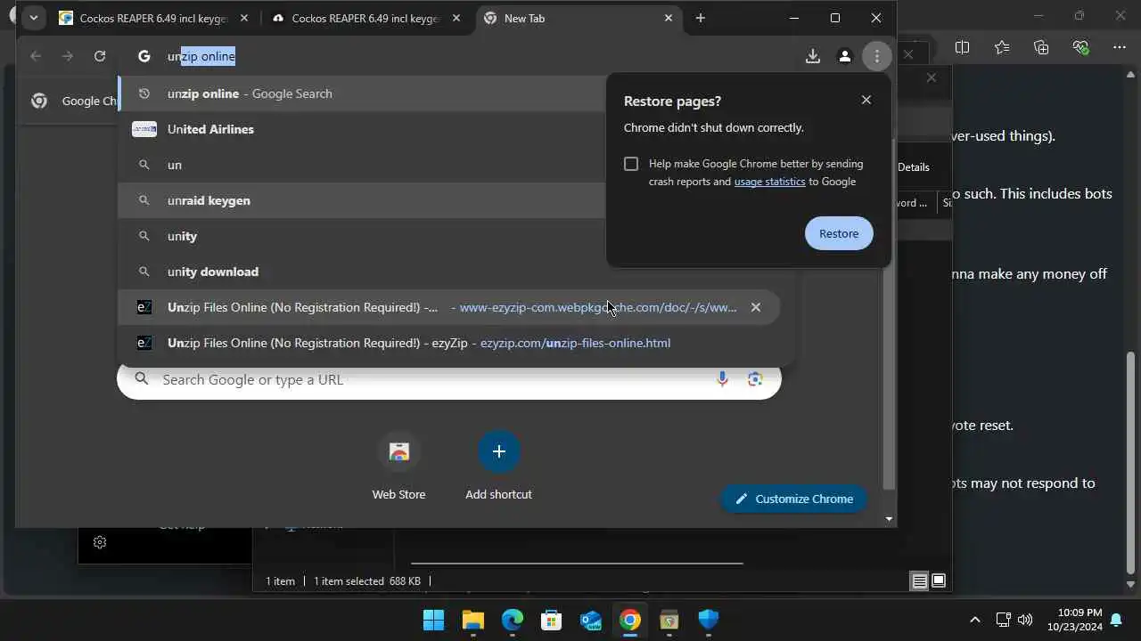The image size is (1141, 641).
Task: Open Windows Security shield on taskbar
Action: [708, 620]
